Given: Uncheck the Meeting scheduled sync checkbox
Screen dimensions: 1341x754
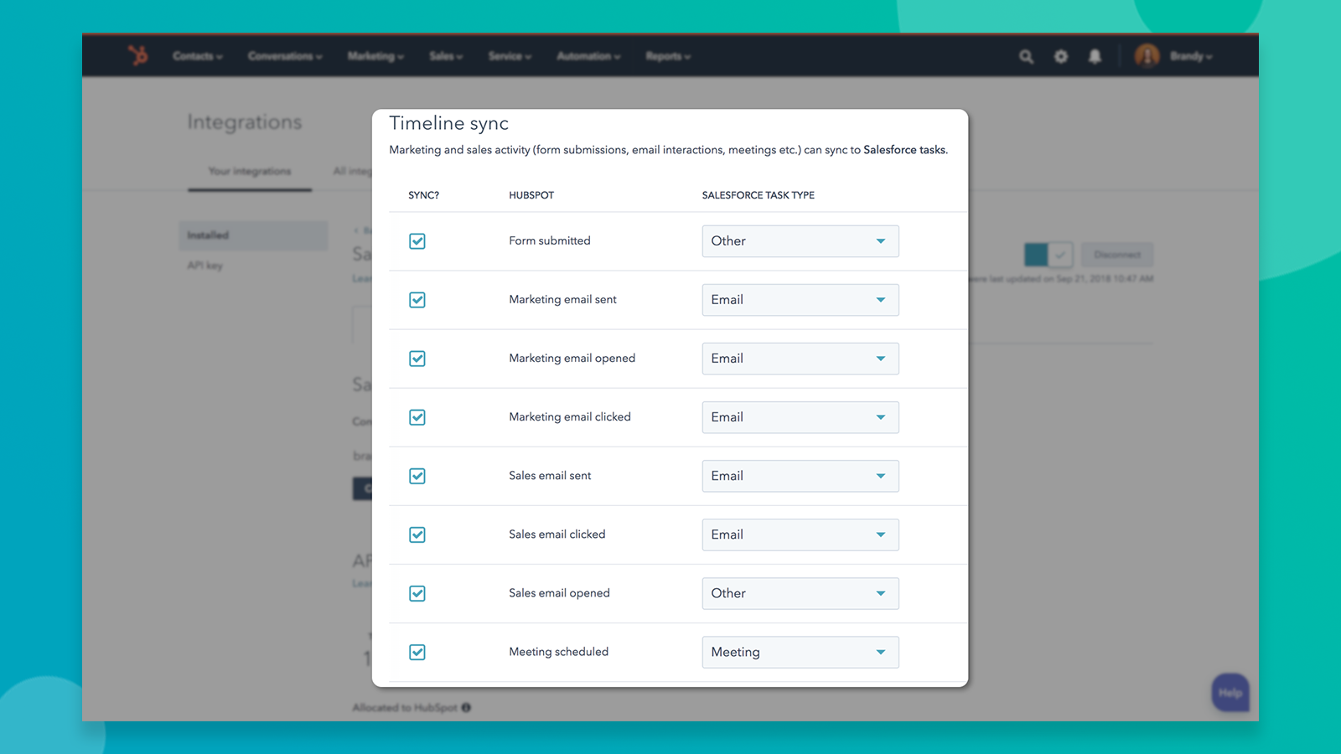Looking at the screenshot, I should click(417, 652).
